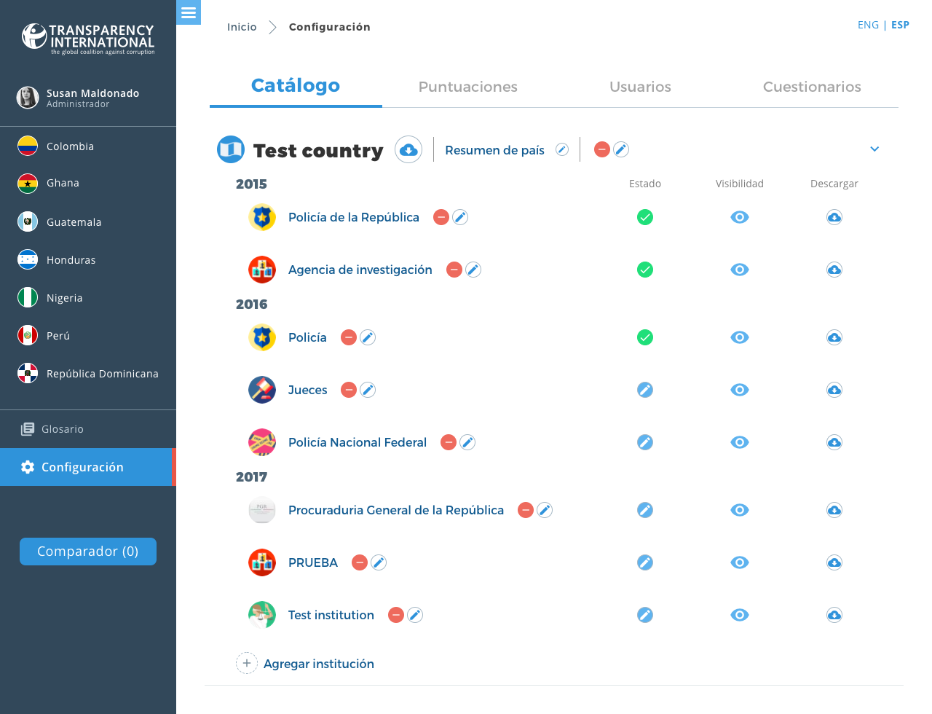The image size is (932, 714).
Task: Toggle visibility of Policía de la República
Action: (740, 217)
